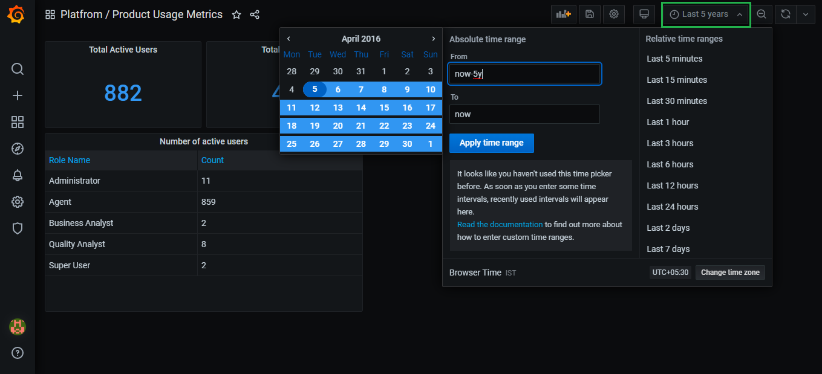Open the Configuration gear in sidebar
The image size is (822, 374).
coord(18,202)
